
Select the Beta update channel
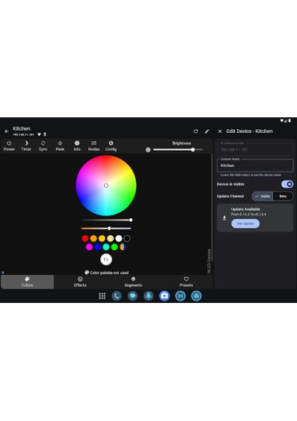click(x=283, y=196)
